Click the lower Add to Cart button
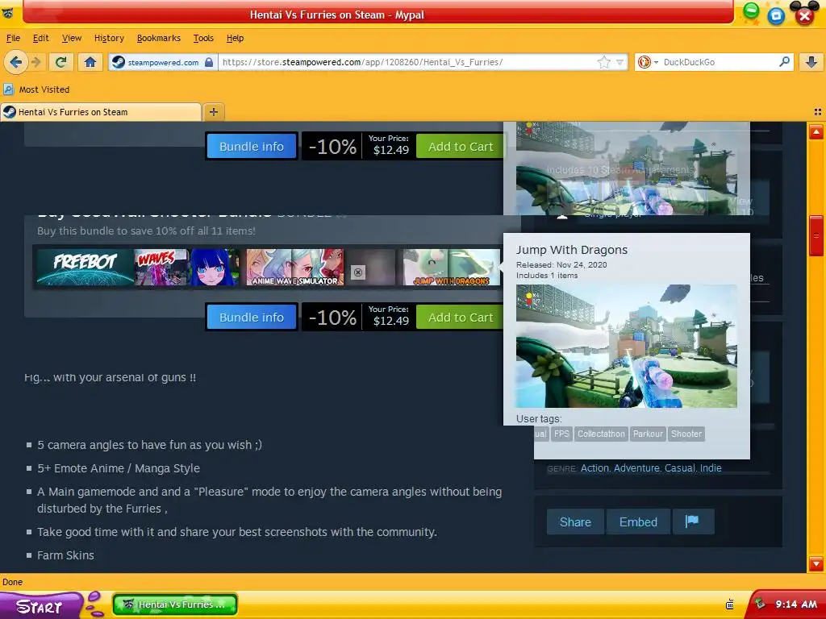 pos(460,318)
